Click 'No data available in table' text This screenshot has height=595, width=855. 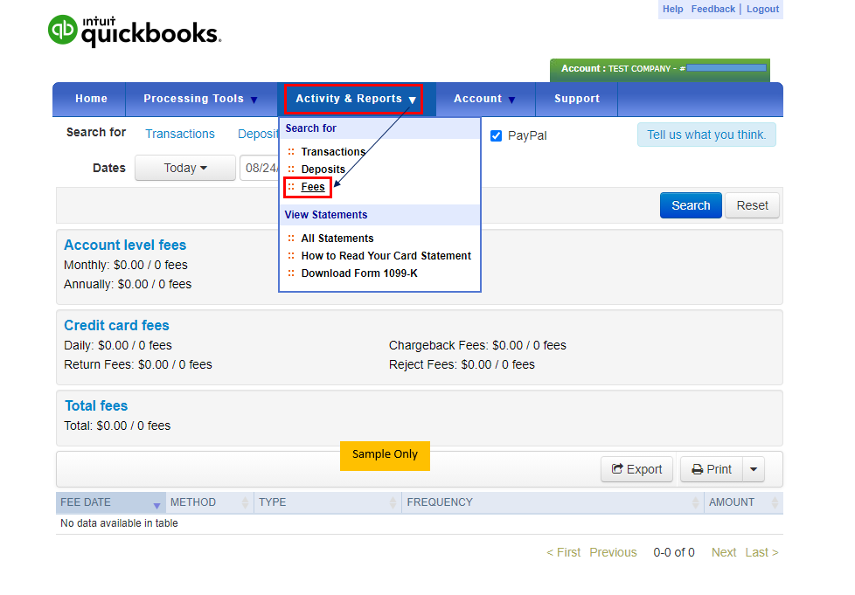[119, 523]
